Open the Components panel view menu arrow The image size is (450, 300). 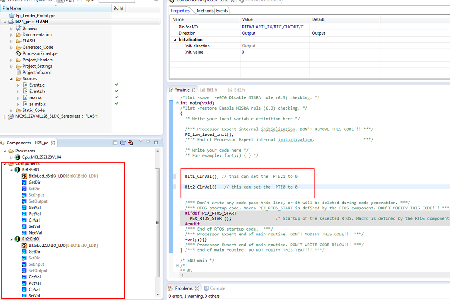click(x=141, y=141)
